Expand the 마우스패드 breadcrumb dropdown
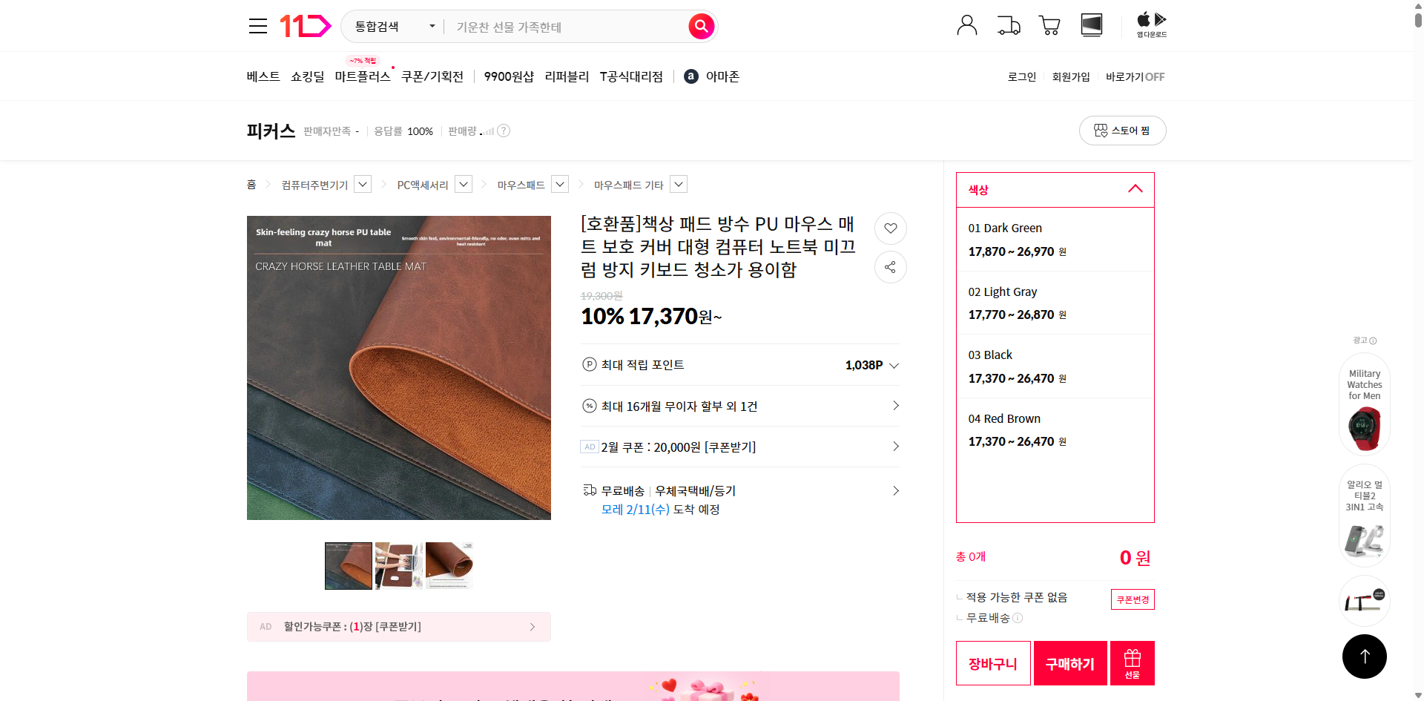This screenshot has height=701, width=1424. click(x=559, y=184)
